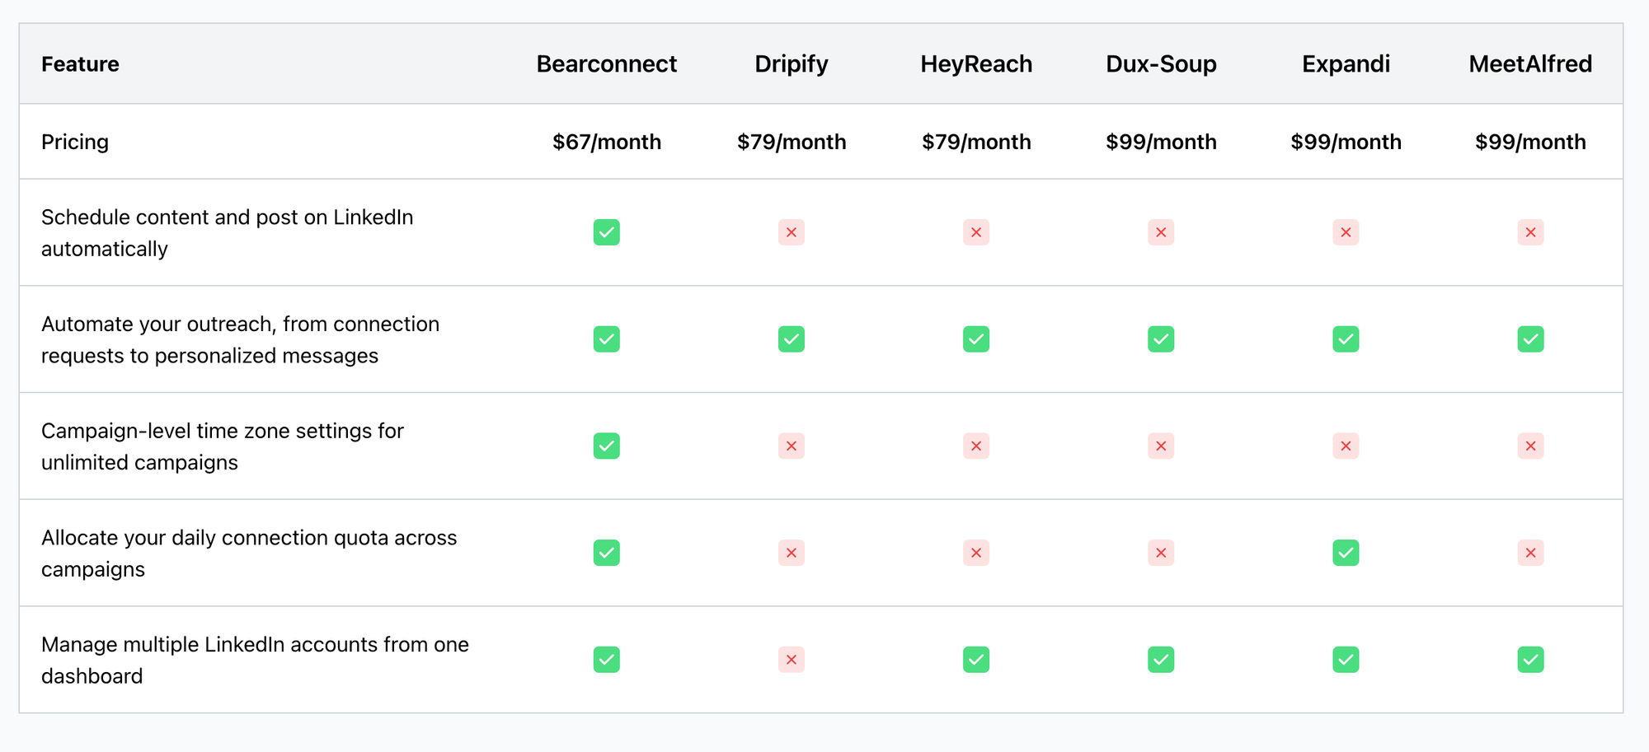This screenshot has height=752, width=1649.
Task: Click Bearconnect's check for campaign time zone settings
Action: (606, 446)
